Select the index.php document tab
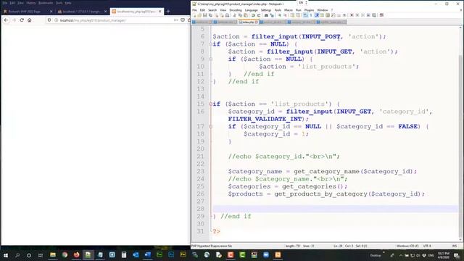Screen dimensions: 464x261 [x=248, y=22]
